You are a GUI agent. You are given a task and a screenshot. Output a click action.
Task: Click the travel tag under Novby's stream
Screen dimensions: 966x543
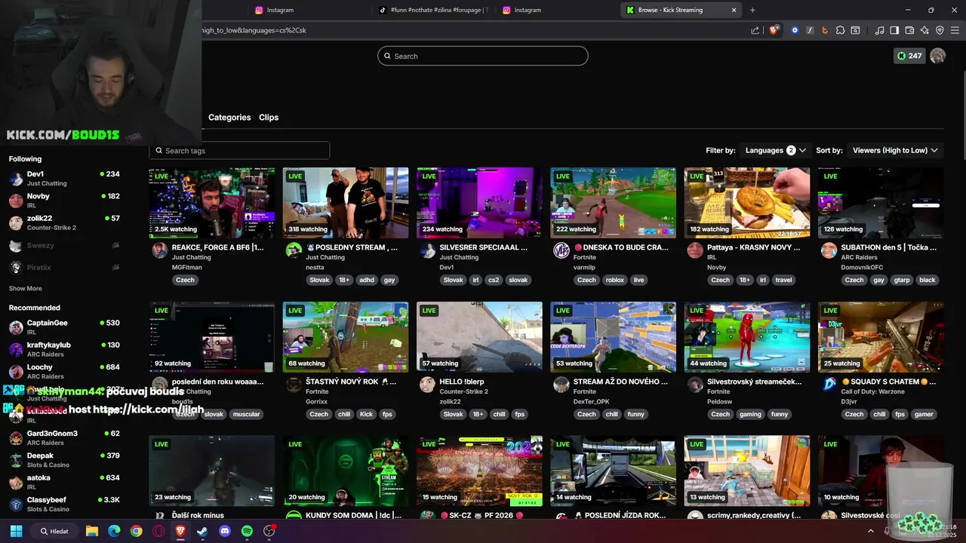point(783,280)
